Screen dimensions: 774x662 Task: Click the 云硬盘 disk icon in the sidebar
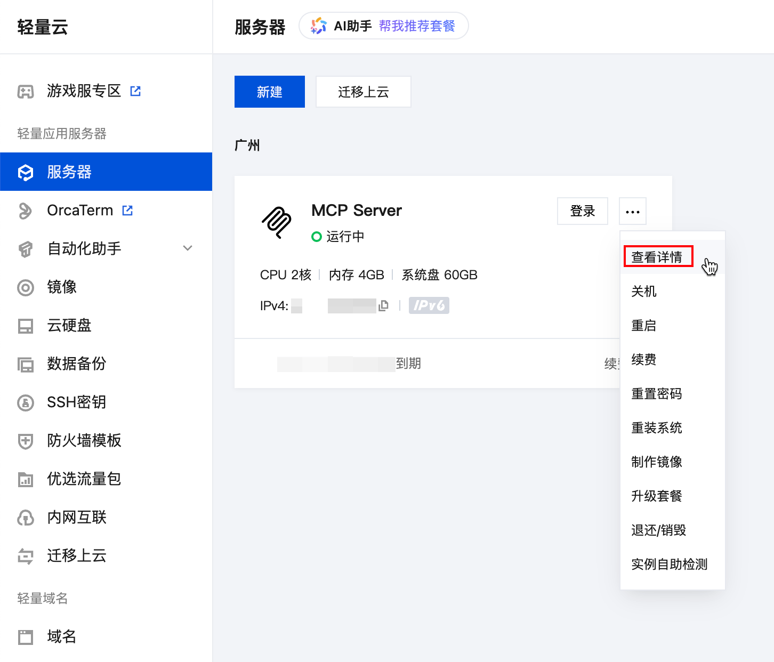(x=26, y=326)
